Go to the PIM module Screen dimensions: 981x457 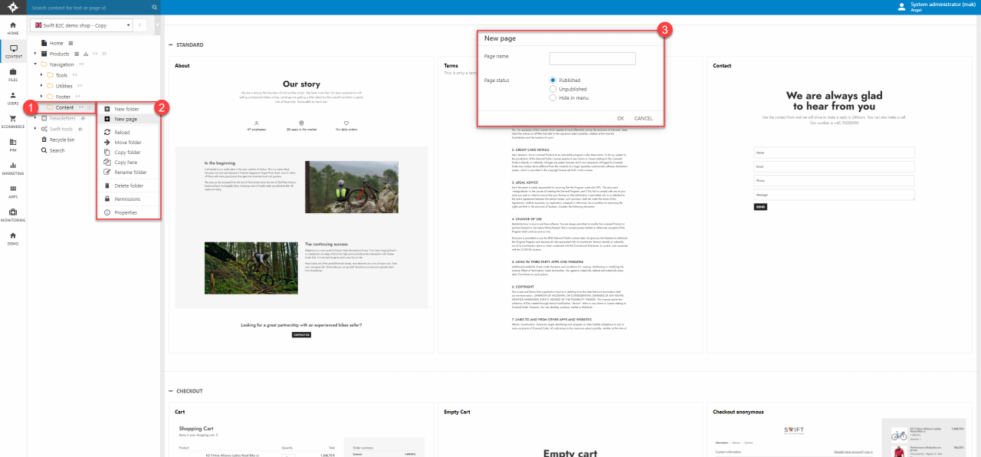tap(13, 144)
